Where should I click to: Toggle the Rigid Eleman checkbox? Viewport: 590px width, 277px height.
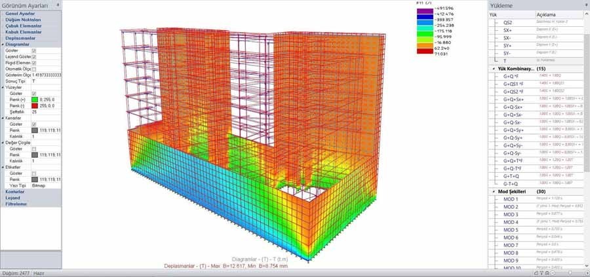34,62
